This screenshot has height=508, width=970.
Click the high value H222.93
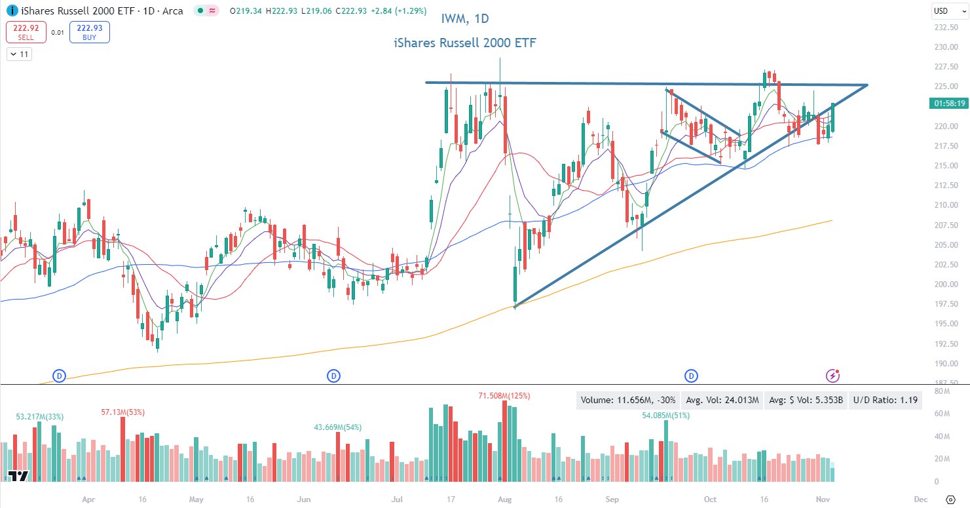click(282, 10)
